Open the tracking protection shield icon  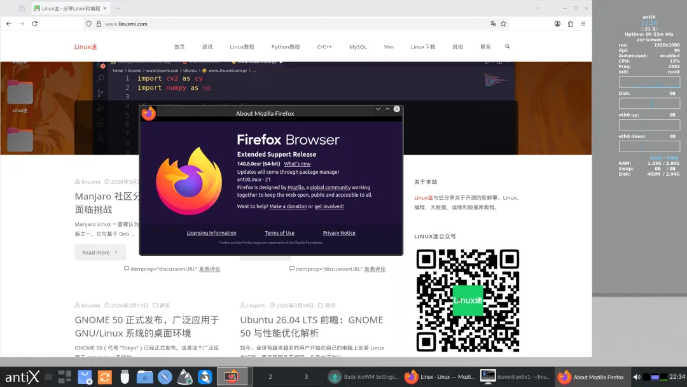pyautogui.click(x=88, y=24)
